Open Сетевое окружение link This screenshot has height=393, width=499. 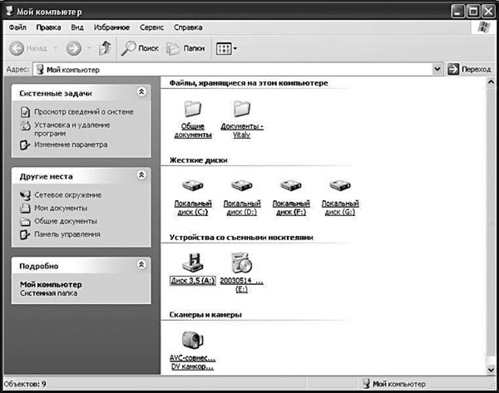68,195
